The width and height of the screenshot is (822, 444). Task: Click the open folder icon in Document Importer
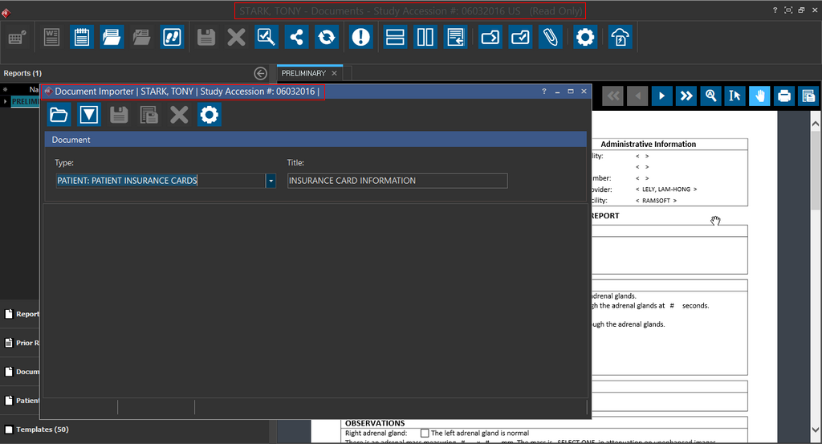[x=59, y=115]
